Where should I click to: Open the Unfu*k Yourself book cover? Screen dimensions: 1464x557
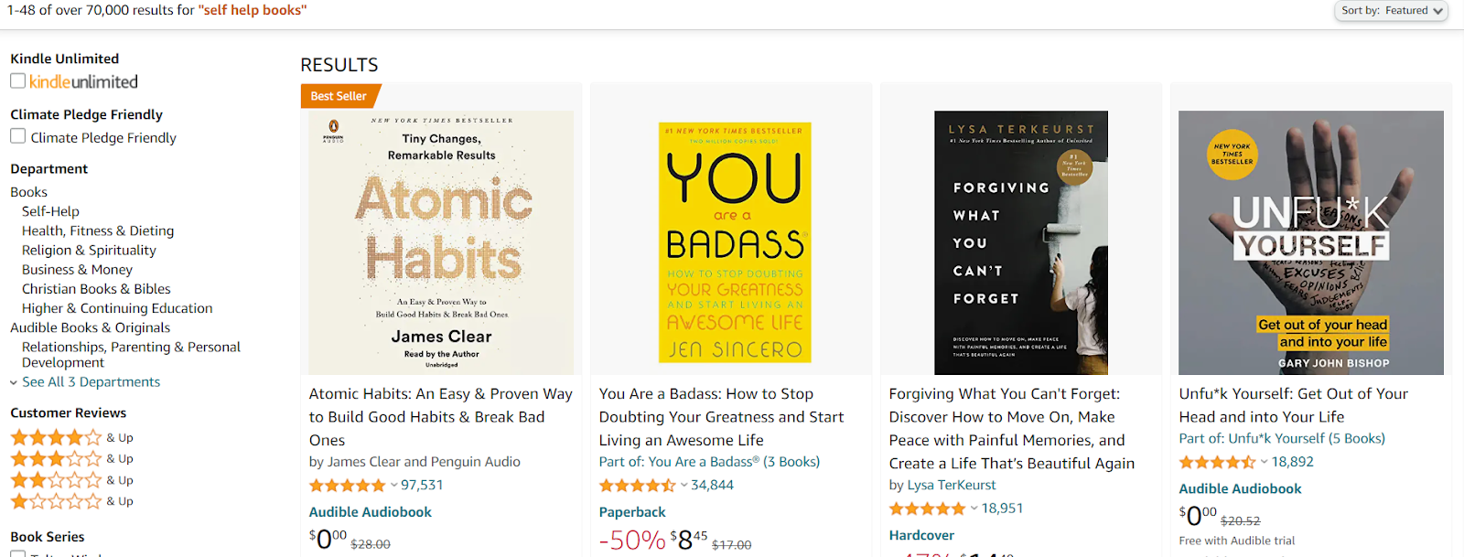[1311, 242]
